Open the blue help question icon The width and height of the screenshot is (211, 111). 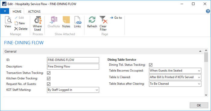[208, 11]
